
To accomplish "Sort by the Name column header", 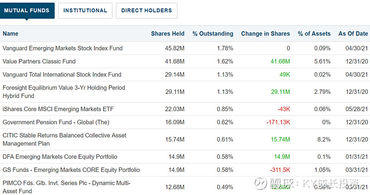I will 11,34.
